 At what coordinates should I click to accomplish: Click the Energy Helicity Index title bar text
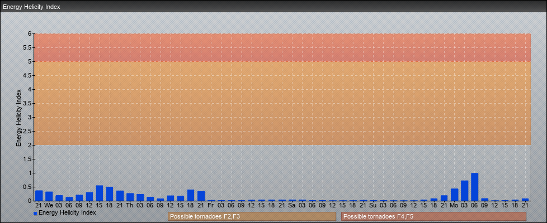[32, 7]
